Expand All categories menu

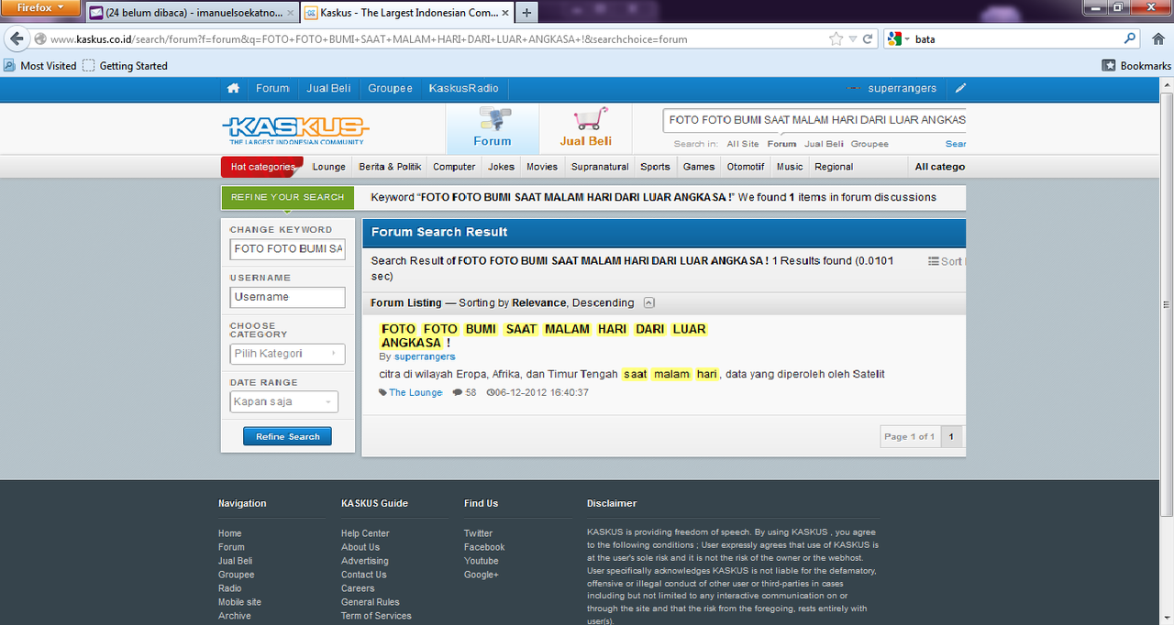(x=940, y=167)
